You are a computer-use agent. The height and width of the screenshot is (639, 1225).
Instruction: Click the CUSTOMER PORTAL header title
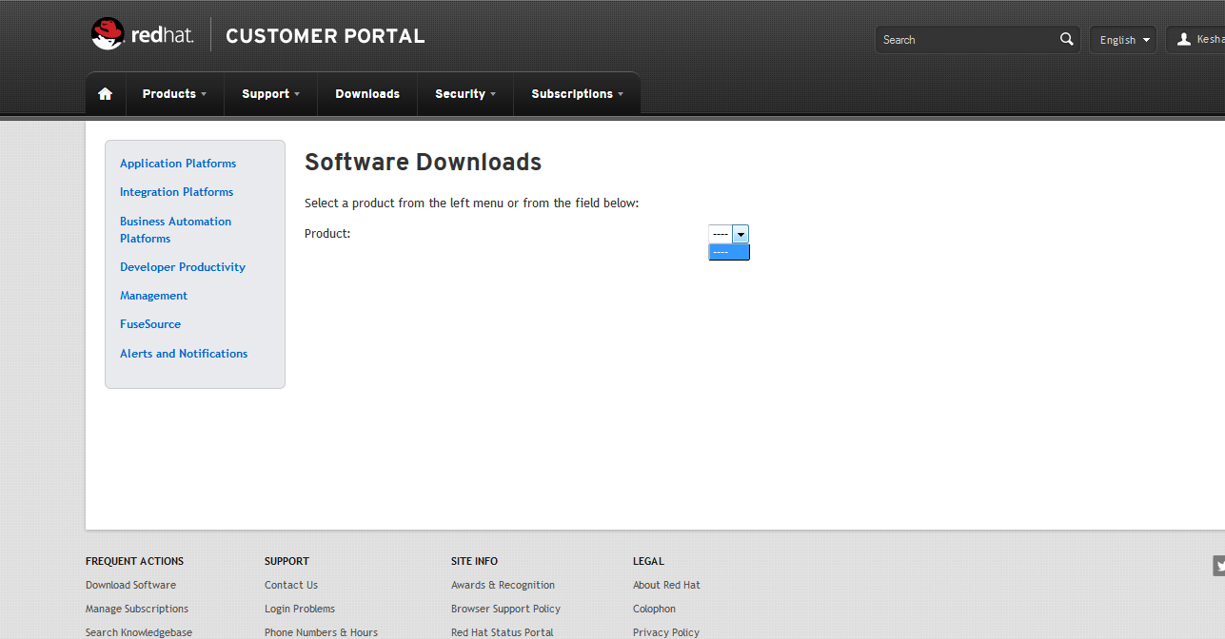coord(326,36)
